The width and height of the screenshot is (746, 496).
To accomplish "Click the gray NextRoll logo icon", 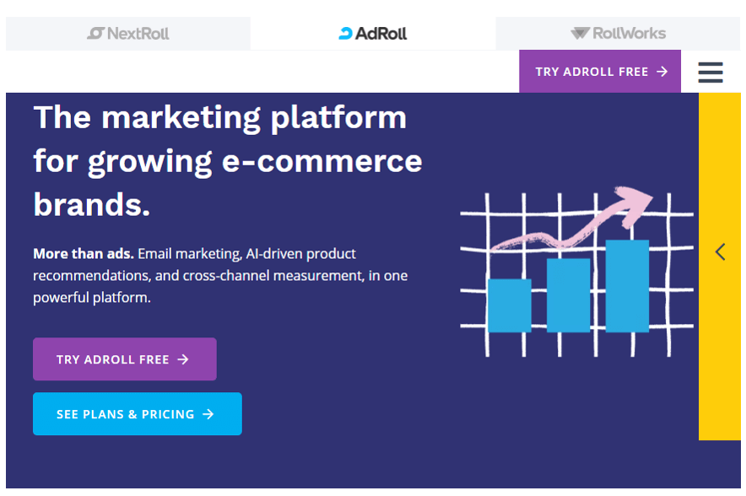I will [95, 33].
